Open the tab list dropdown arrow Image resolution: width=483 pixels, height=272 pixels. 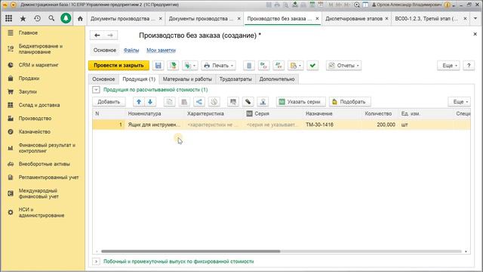point(475,18)
